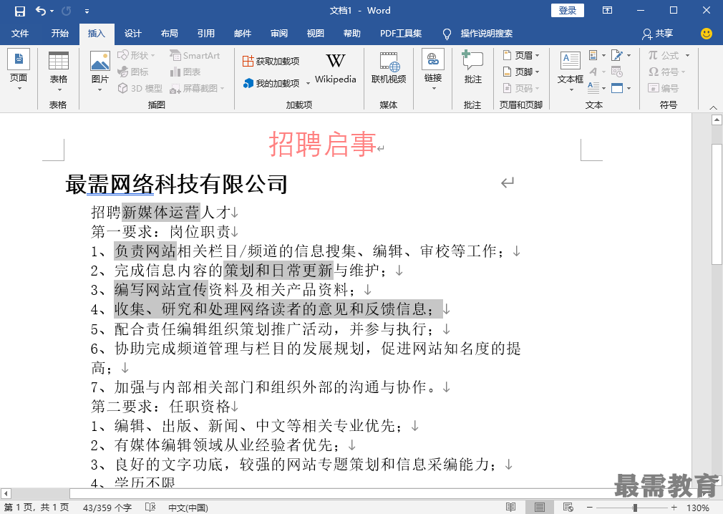The width and height of the screenshot is (723, 514).
Task: Click the 操作说明搜索 tell-me search box
Action: pyautogui.click(x=486, y=33)
